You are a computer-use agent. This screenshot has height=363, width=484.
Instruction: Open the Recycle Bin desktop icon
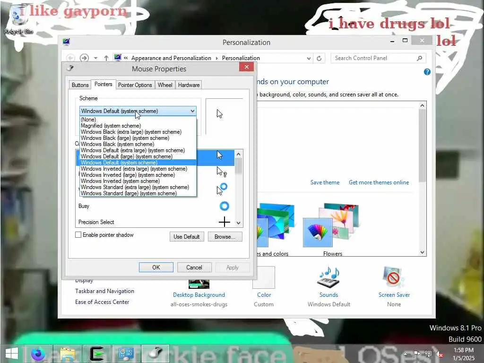point(18,19)
